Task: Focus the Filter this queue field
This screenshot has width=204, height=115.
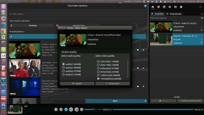Action: (175, 18)
